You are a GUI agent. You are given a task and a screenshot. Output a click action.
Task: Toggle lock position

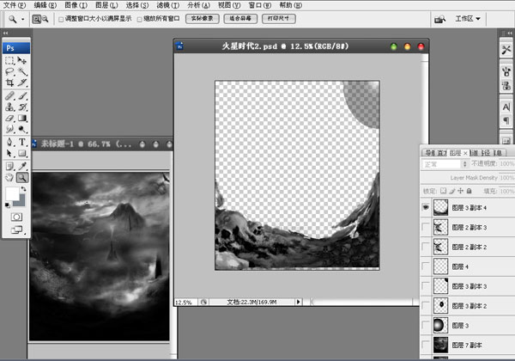tap(460, 191)
